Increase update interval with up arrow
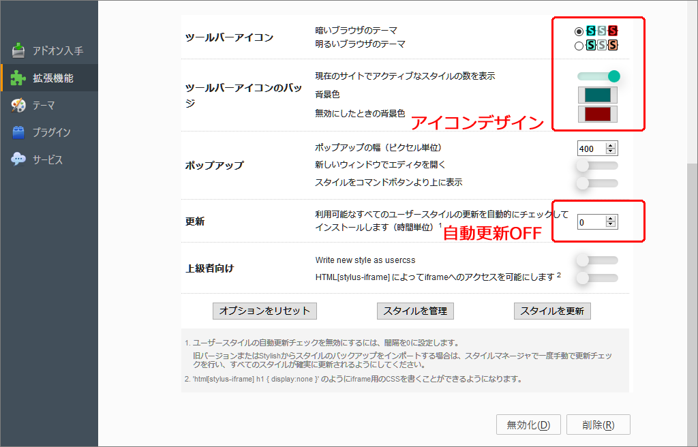Screen dimensions: 698x447 pyautogui.click(x=611, y=219)
